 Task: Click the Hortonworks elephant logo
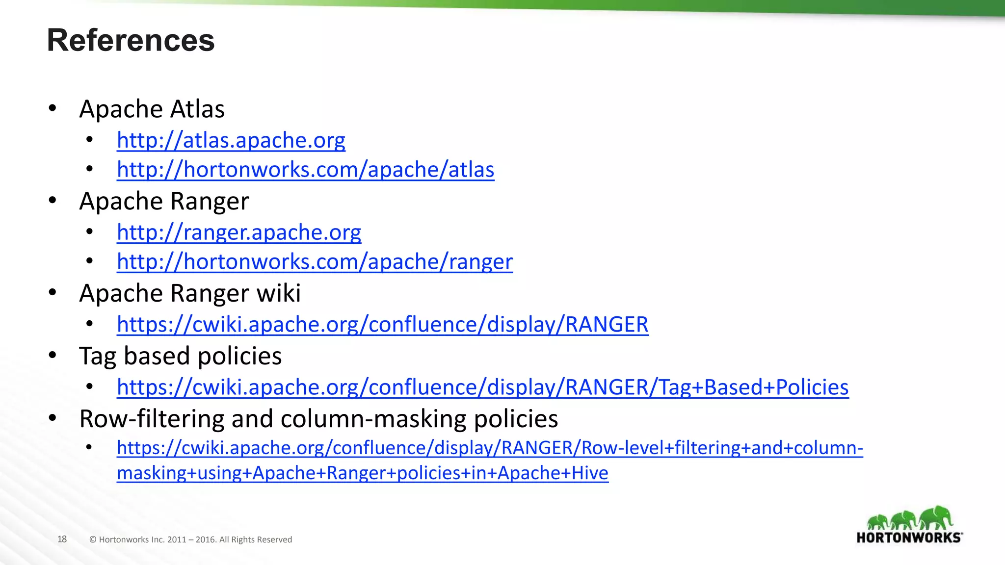pos(909,524)
